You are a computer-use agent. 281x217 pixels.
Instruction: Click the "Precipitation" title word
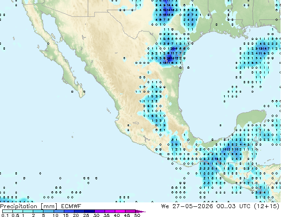[19, 206]
